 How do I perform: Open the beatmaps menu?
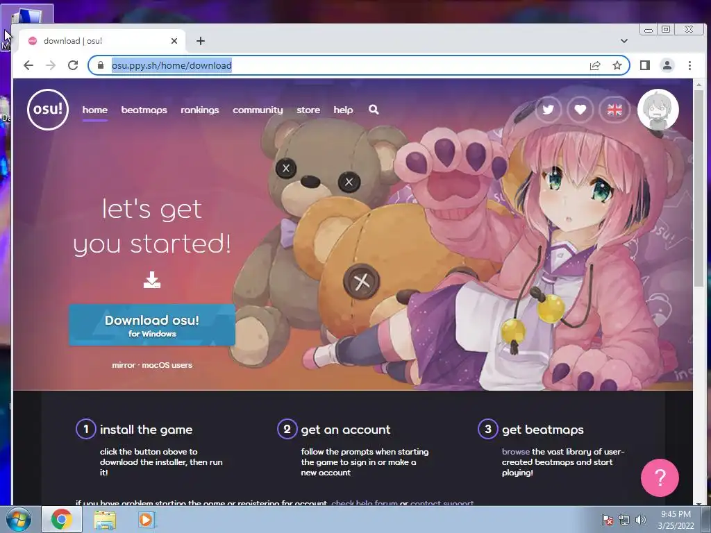coord(144,110)
